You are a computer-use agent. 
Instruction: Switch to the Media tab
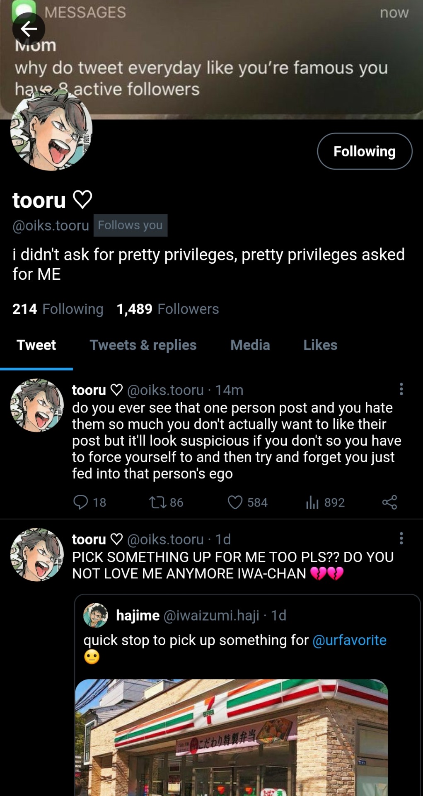pyautogui.click(x=250, y=345)
